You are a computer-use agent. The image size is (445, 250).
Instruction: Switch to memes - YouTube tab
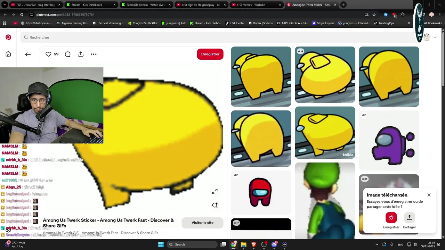click(256, 5)
